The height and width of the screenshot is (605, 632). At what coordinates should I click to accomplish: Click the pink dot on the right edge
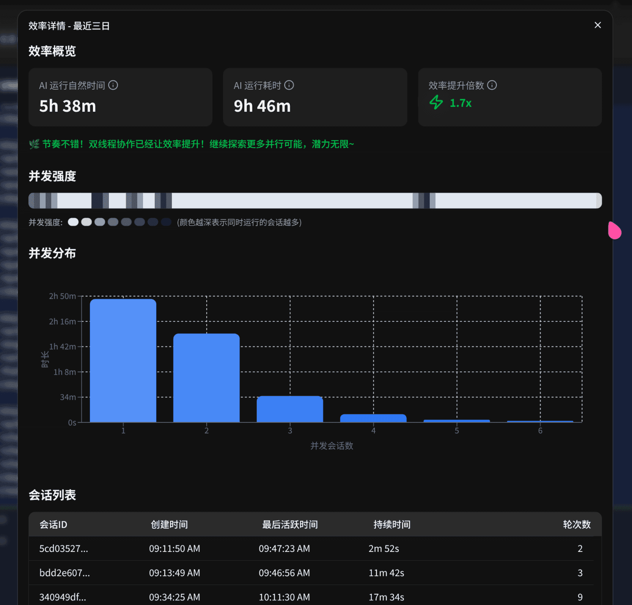tap(615, 230)
